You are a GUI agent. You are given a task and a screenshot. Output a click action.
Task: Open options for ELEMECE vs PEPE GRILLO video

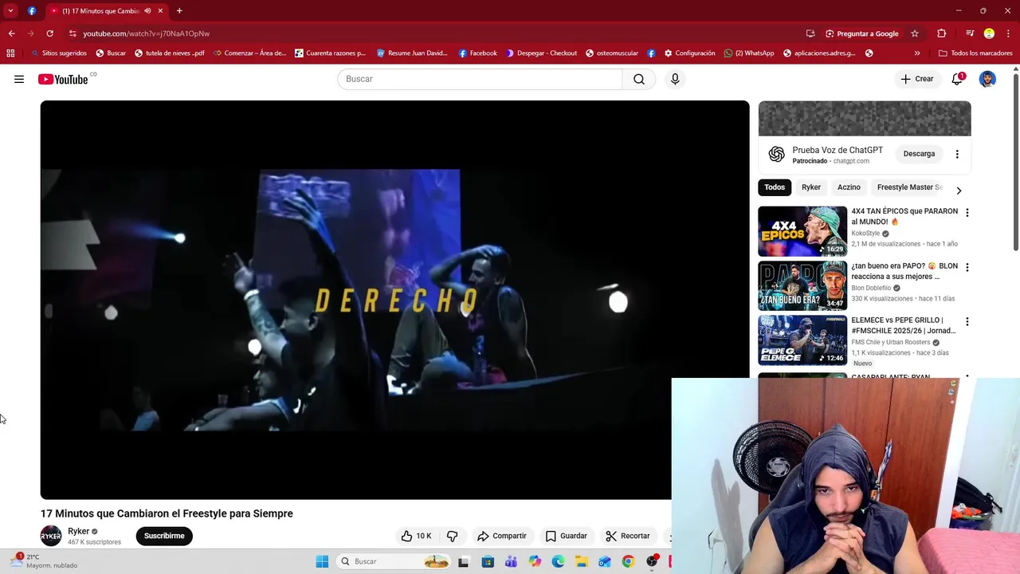point(967,321)
